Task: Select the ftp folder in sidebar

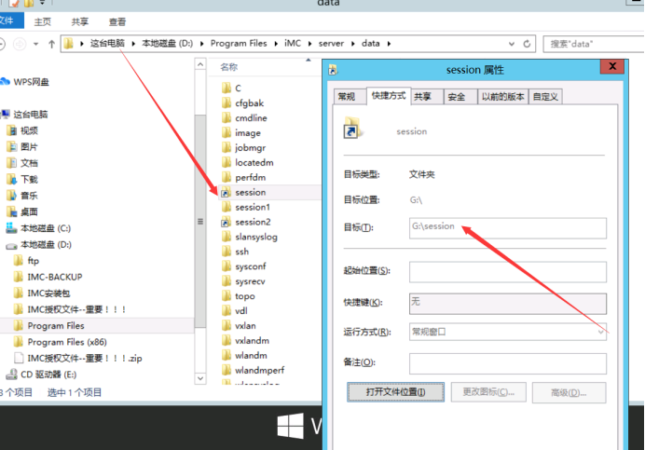Action: pyautogui.click(x=34, y=261)
